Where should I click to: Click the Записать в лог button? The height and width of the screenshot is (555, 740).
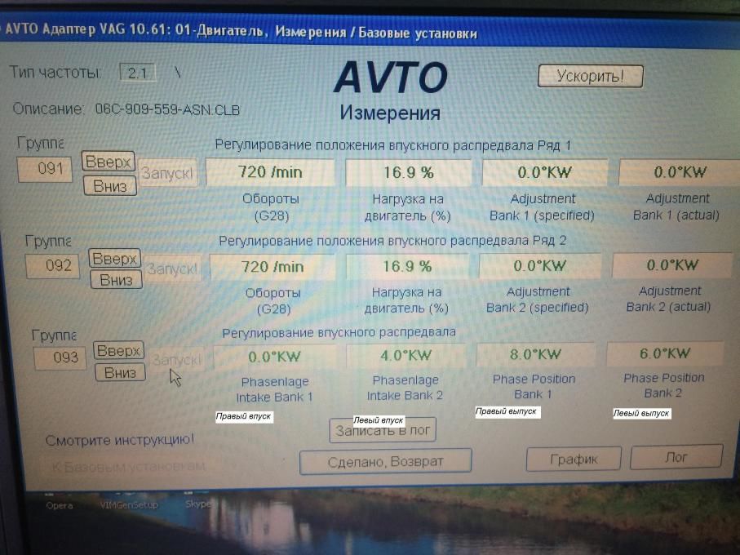tap(383, 429)
